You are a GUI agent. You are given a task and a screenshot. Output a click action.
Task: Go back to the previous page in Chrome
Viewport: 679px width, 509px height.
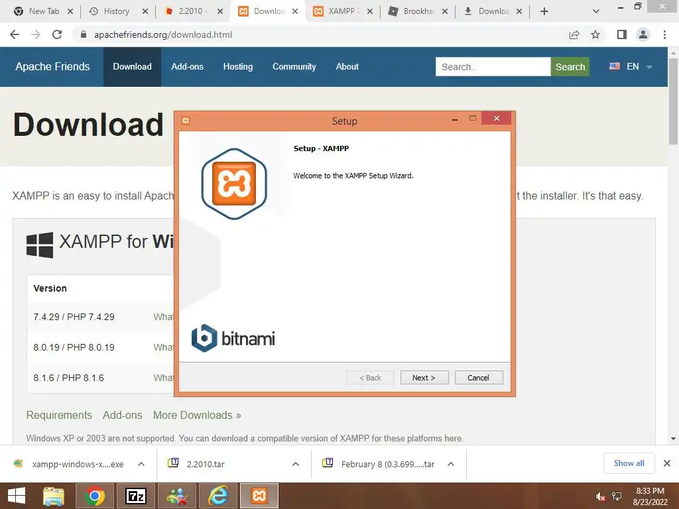15,34
